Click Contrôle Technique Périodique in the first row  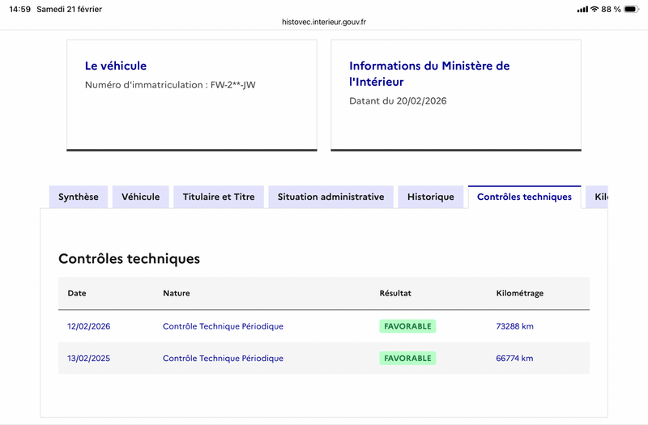tap(223, 326)
